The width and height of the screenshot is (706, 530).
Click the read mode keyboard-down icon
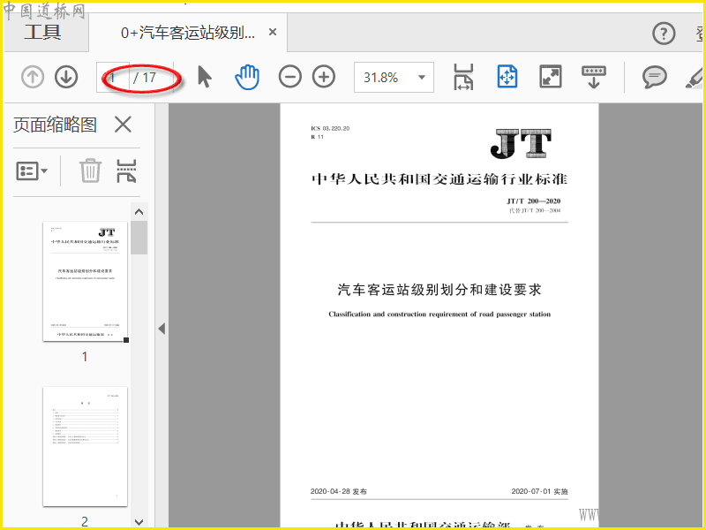click(593, 77)
